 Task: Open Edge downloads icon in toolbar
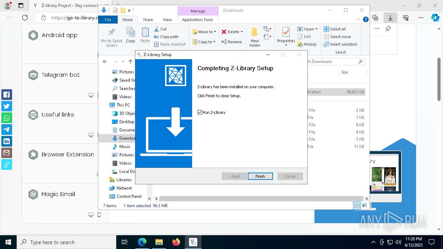point(390,18)
